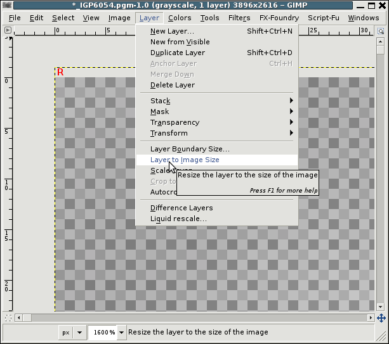The image size is (389, 344).
Task: Choose Difference Layers
Action: click(217, 208)
